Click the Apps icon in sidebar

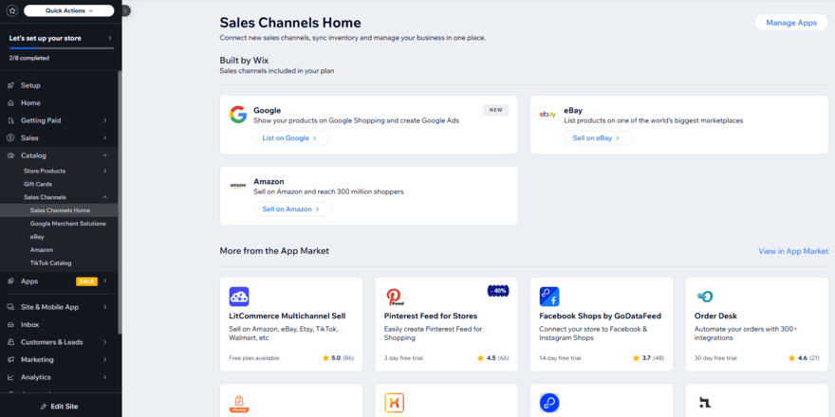(x=11, y=281)
